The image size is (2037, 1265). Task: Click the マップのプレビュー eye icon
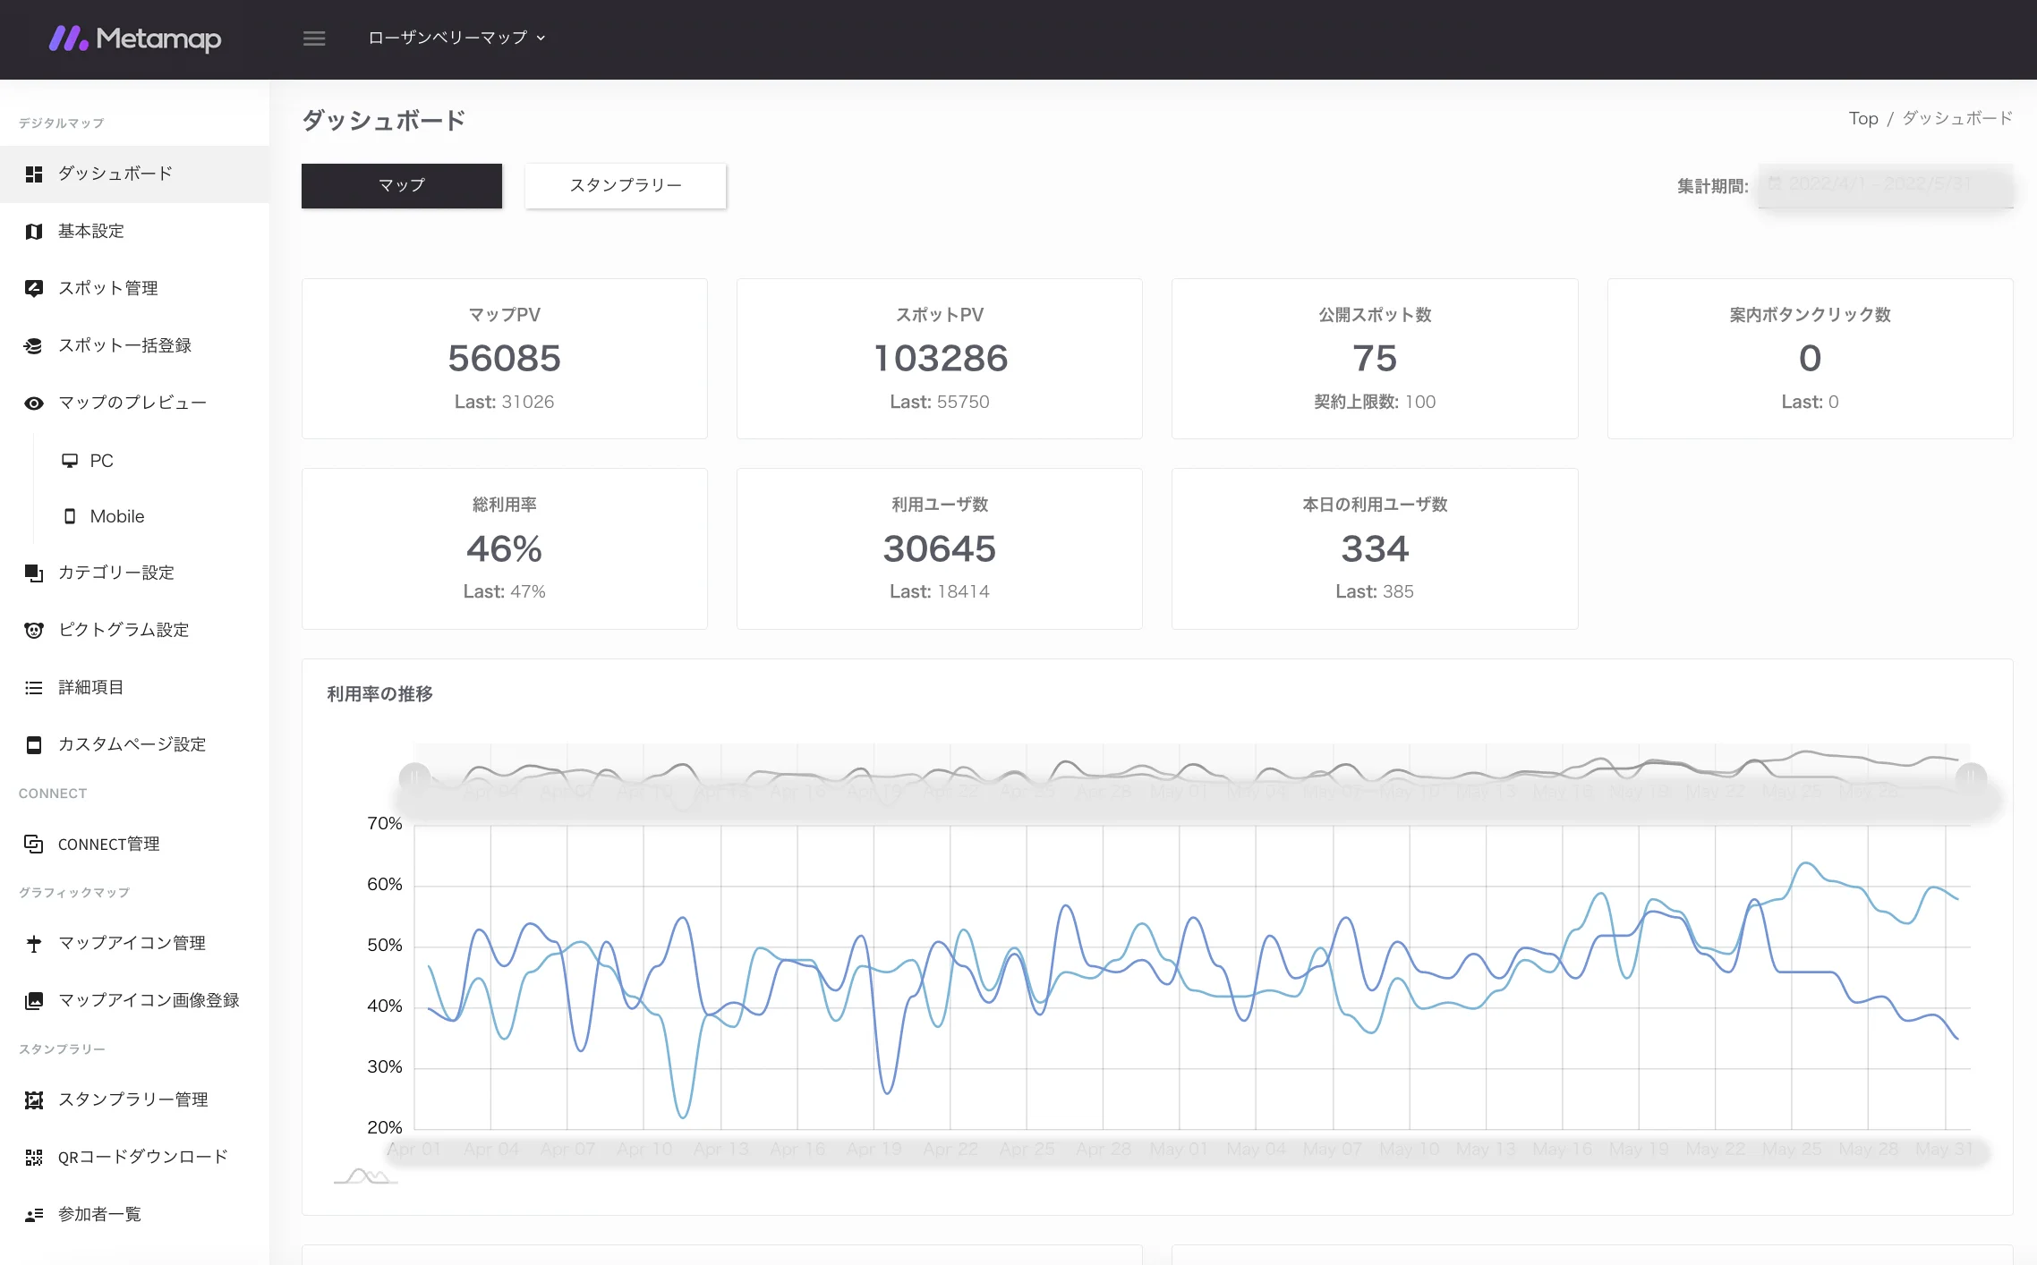click(34, 403)
